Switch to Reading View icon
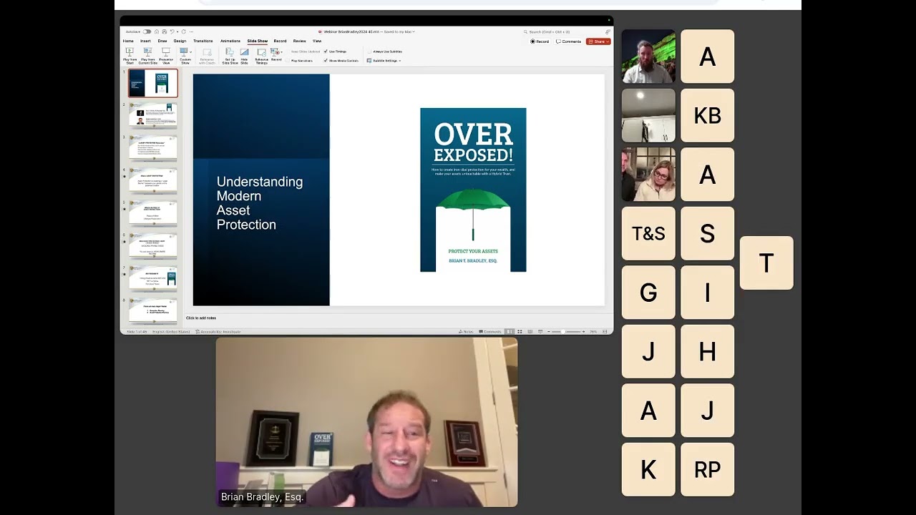Screen dimensions: 916x515 (530, 332)
